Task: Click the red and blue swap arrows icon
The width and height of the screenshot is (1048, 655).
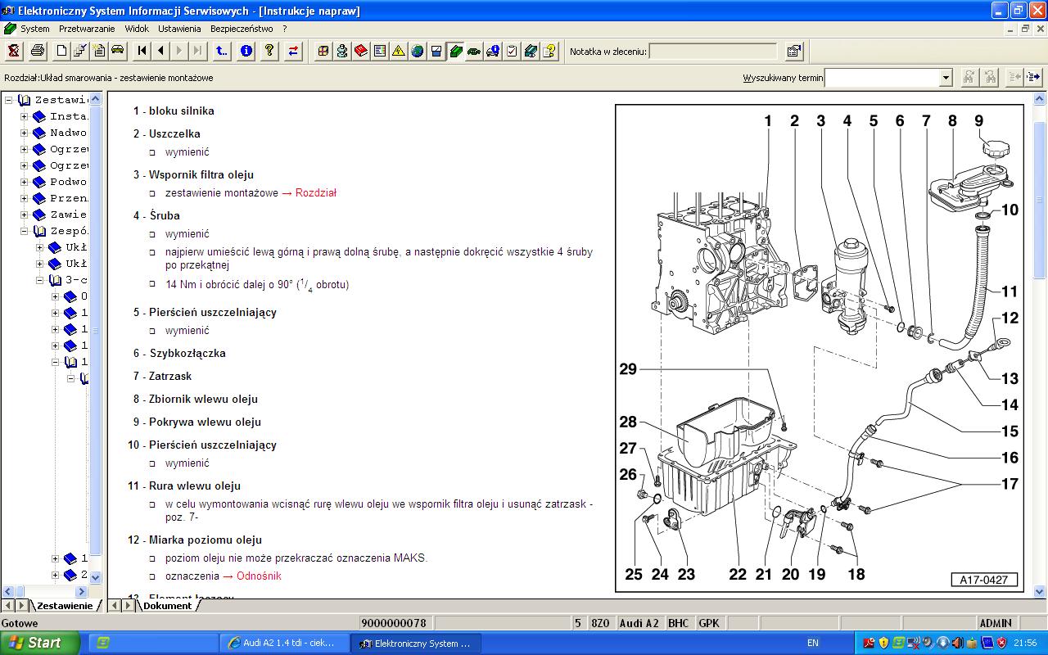Action: [293, 51]
